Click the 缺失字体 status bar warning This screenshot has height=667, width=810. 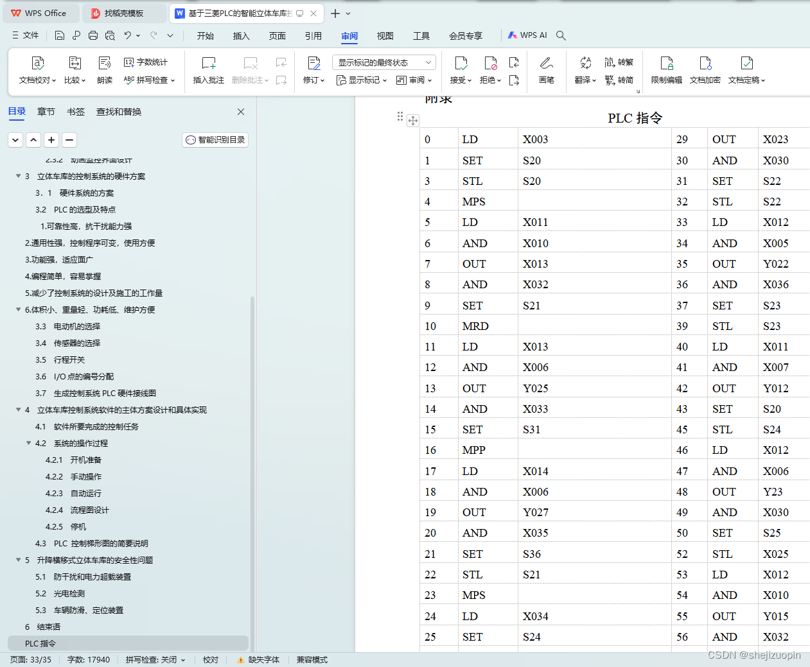(258, 660)
